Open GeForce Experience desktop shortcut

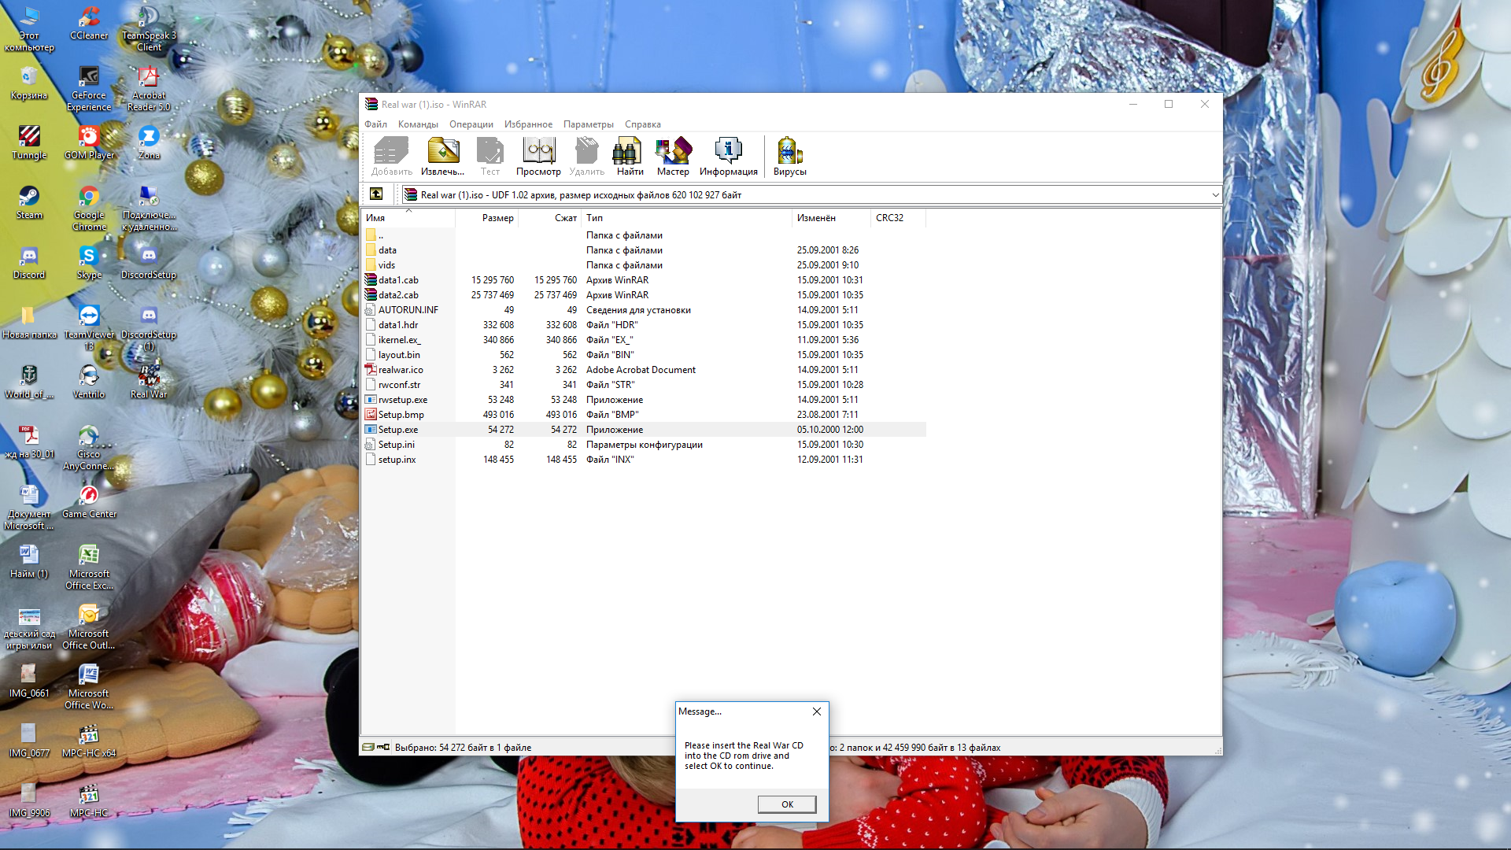click(x=89, y=88)
